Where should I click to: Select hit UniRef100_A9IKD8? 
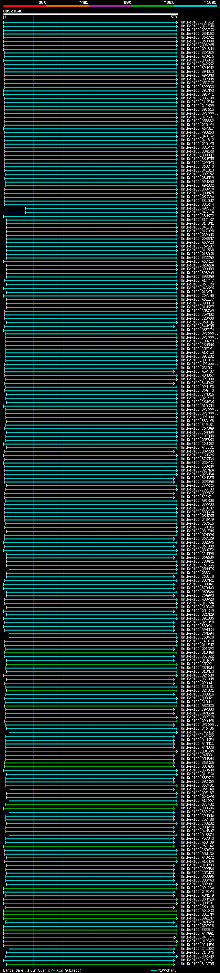pyautogui.click(x=197, y=500)
